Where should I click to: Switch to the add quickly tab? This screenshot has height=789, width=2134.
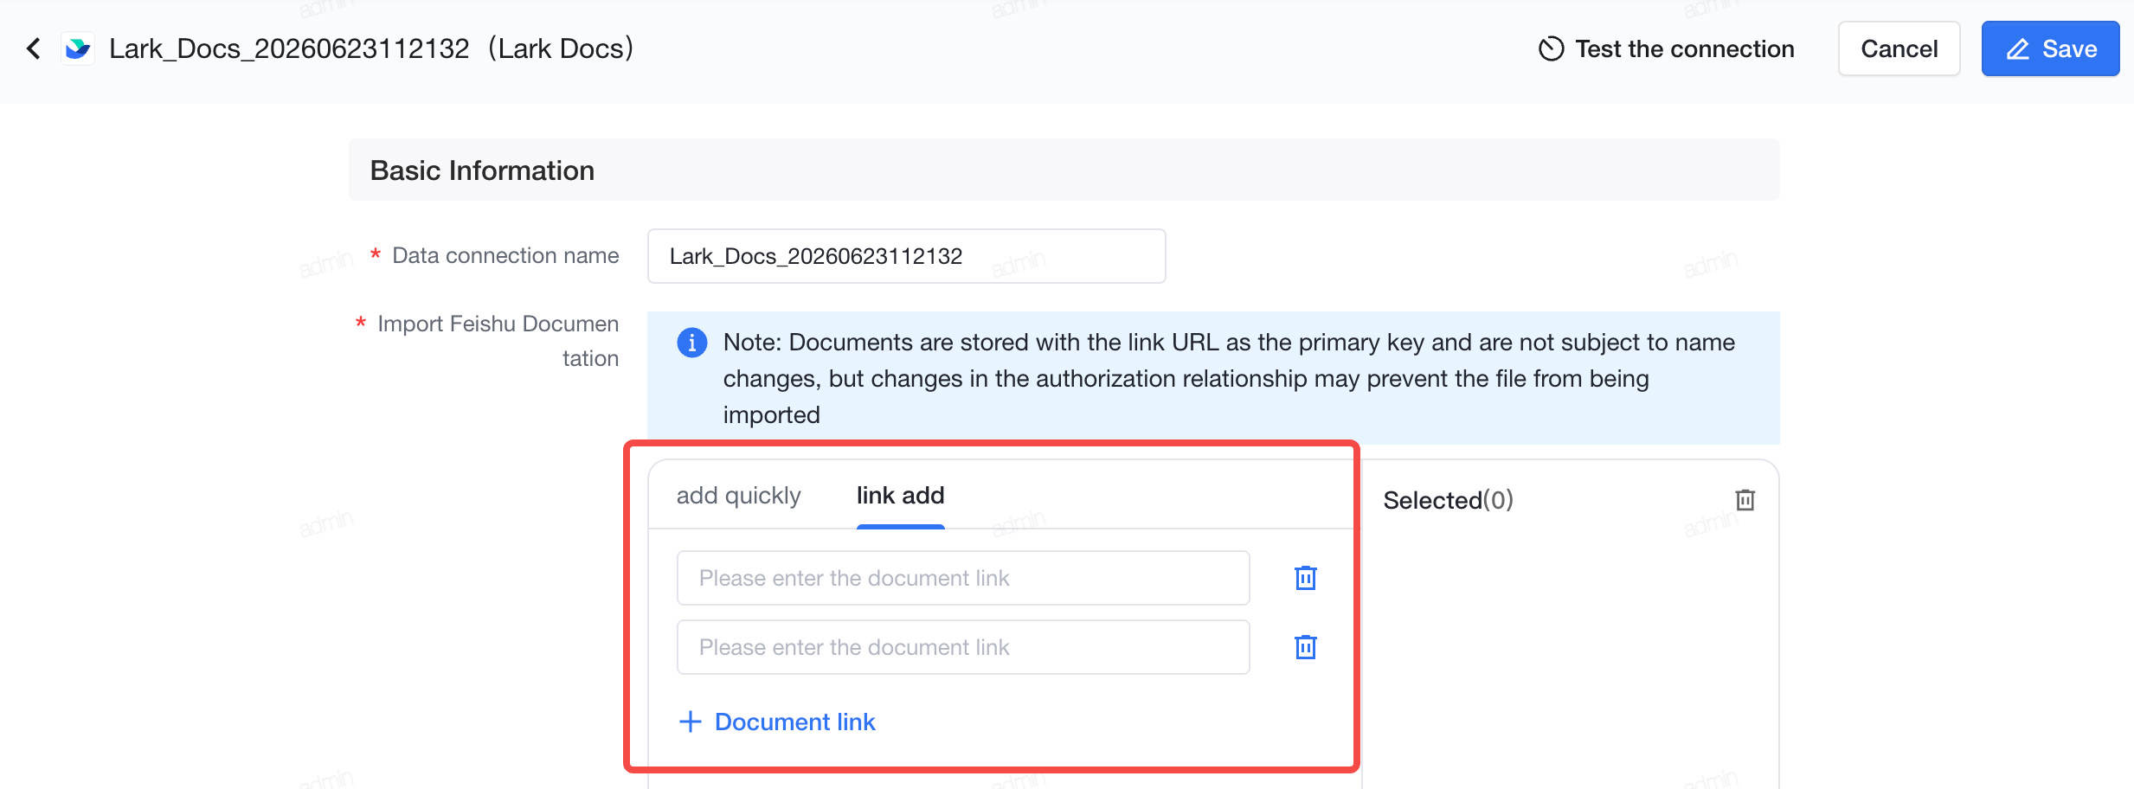(x=738, y=495)
